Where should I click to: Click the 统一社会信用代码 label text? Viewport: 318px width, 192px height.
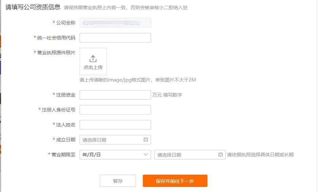pyautogui.click(x=56, y=38)
